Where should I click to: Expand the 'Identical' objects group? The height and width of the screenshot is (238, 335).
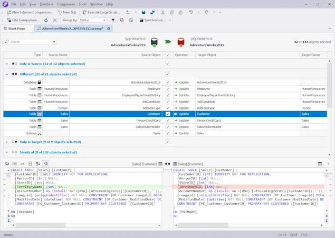click(x=7, y=152)
